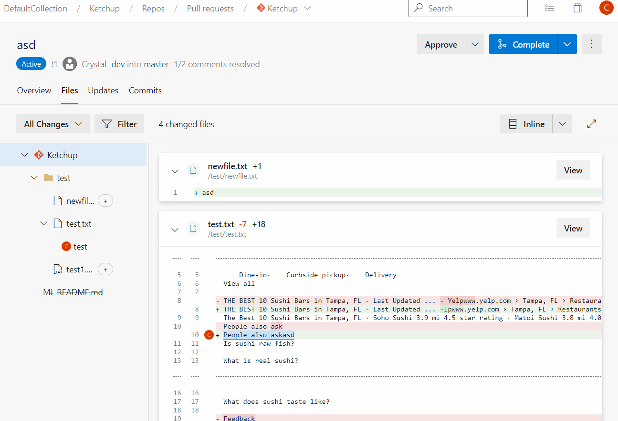The image size is (618, 421).
Task: Open the All Changes dropdown
Action: tap(52, 123)
